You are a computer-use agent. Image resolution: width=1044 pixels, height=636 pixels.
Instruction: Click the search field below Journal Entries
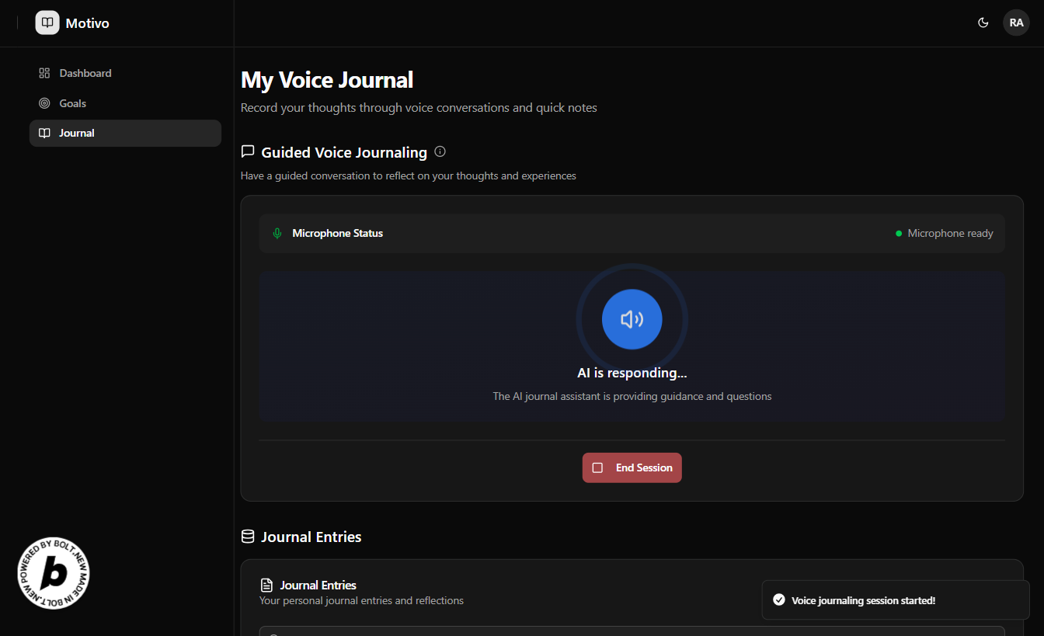click(x=632, y=631)
